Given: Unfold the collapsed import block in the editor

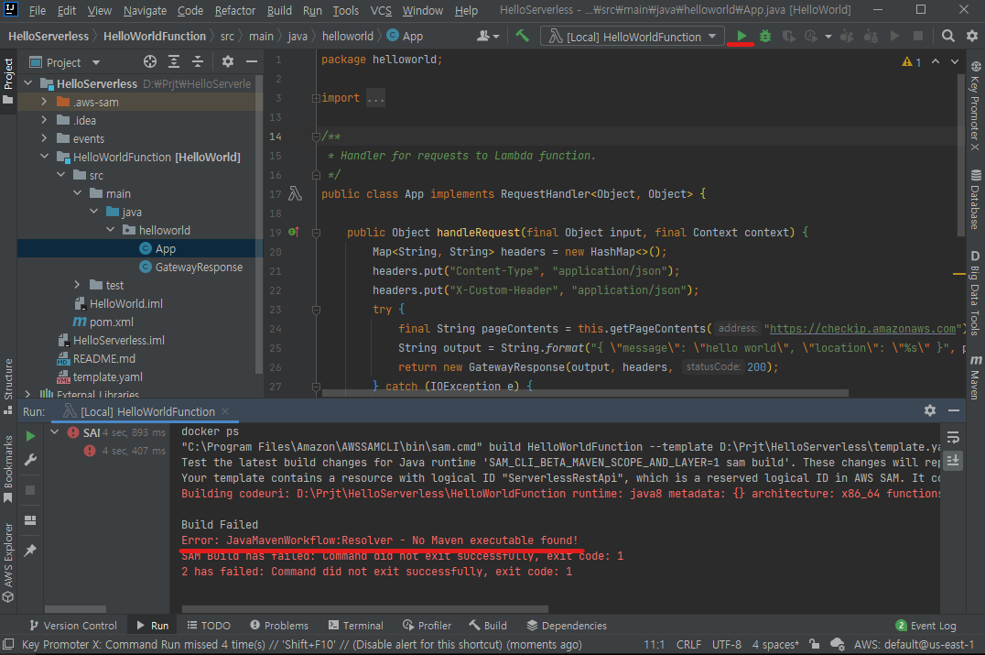Looking at the screenshot, I should [x=316, y=98].
